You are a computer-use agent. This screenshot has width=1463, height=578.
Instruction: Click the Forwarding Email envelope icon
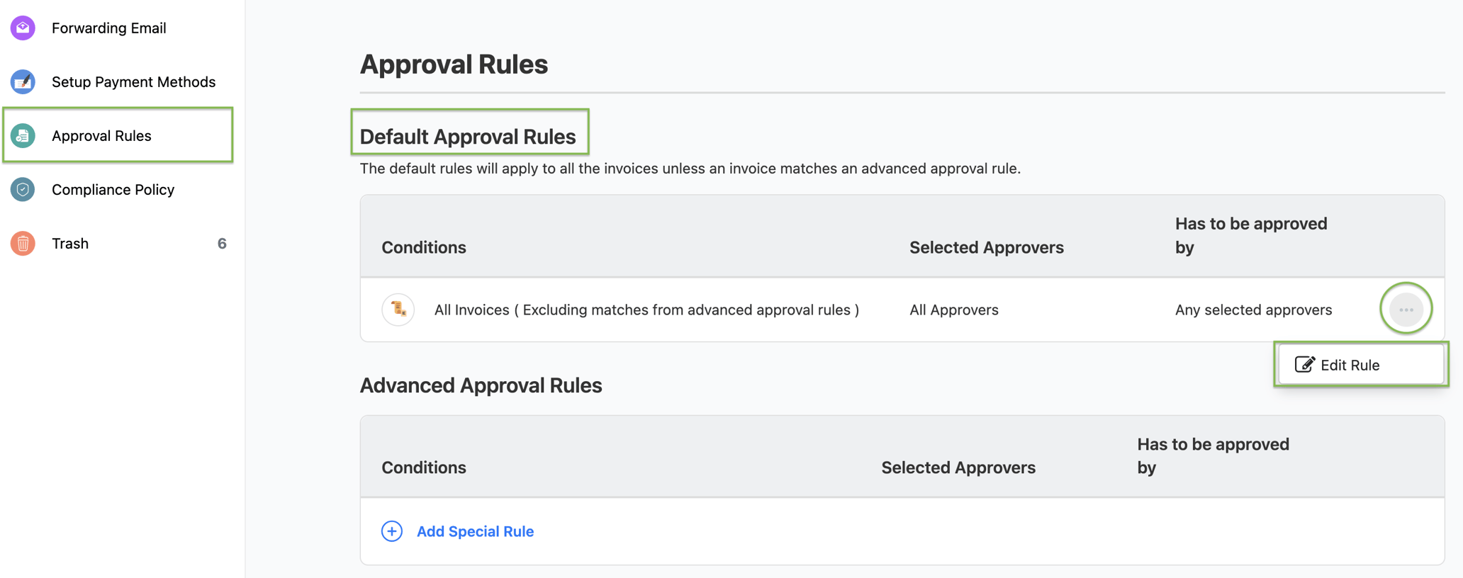[22, 28]
